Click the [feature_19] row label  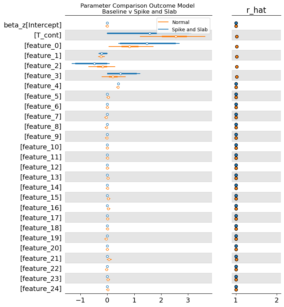coord(41,238)
